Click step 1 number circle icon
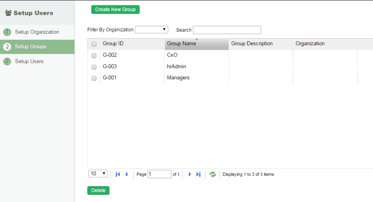The width and height of the screenshot is (373, 202). (x=7, y=32)
